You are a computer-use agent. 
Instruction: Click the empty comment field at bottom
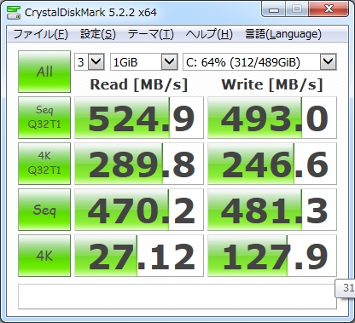tap(177, 297)
